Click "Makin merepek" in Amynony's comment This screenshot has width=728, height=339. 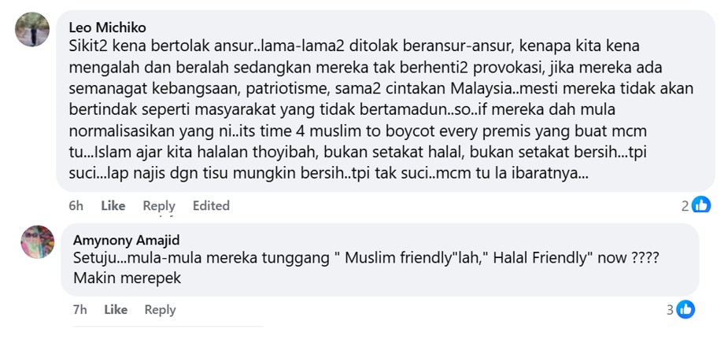[x=127, y=278]
